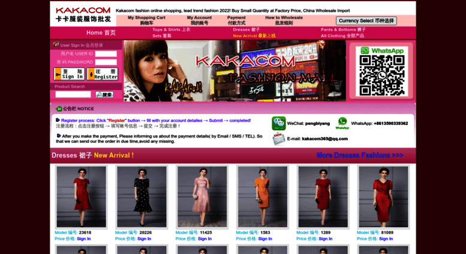
Task: Open My Shopping Cart
Action: (x=146, y=20)
